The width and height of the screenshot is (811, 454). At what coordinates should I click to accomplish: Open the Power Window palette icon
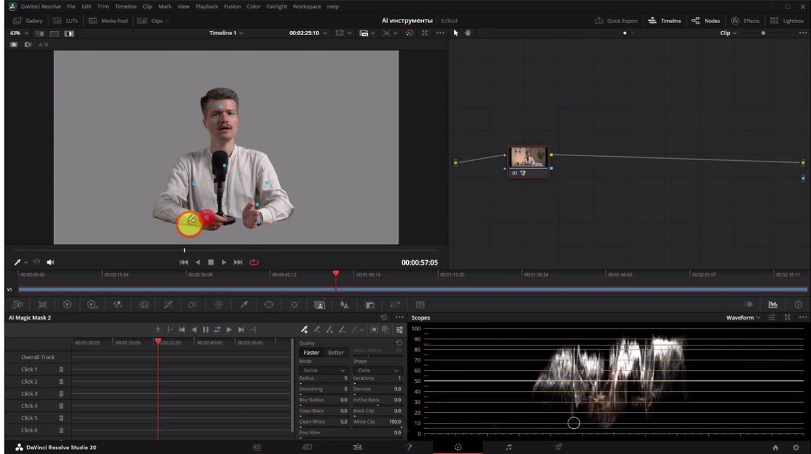click(x=269, y=305)
